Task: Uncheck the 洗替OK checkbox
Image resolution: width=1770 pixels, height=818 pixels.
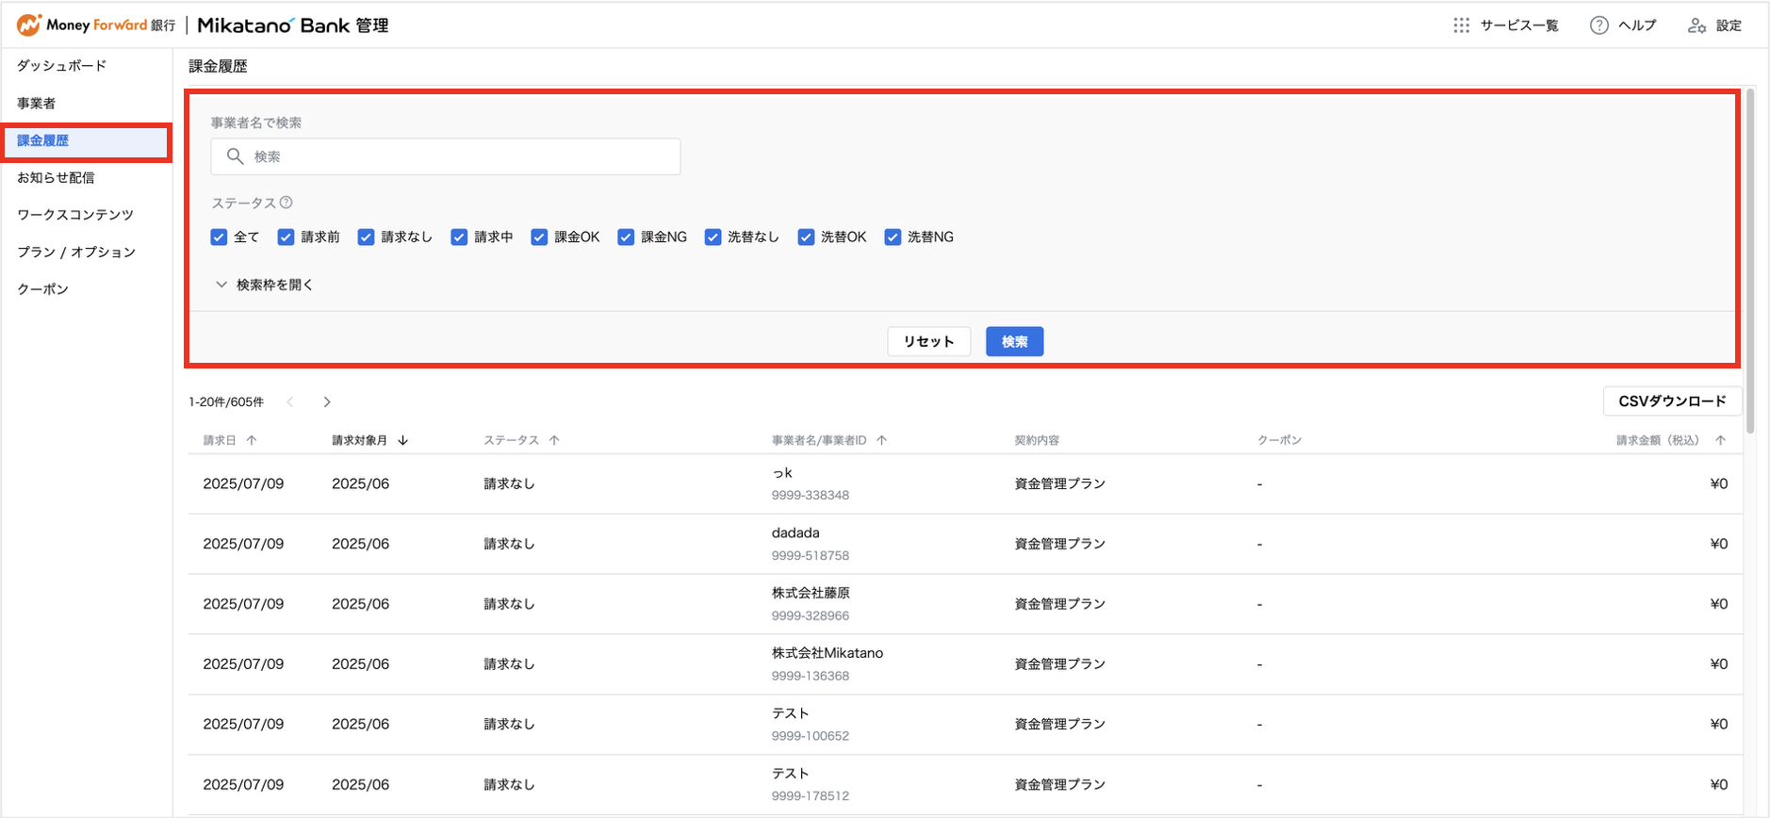Action: coord(806,237)
